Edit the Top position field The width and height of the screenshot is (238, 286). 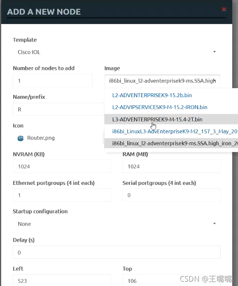171,280
